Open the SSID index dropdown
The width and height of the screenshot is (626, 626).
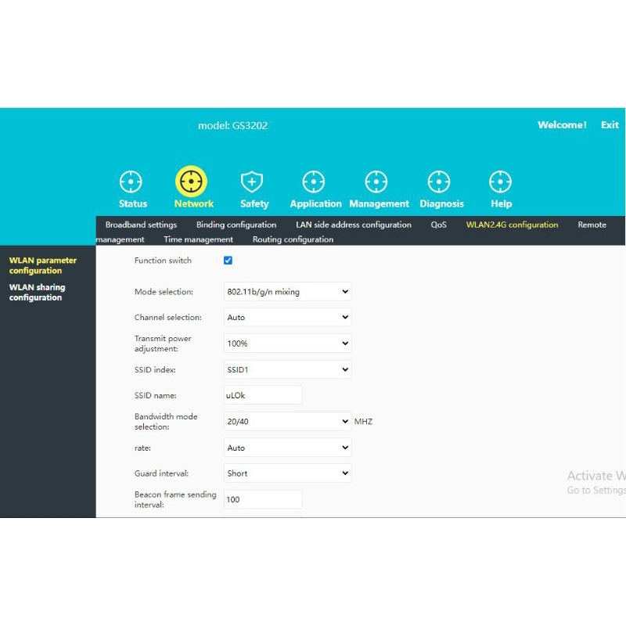click(x=287, y=369)
